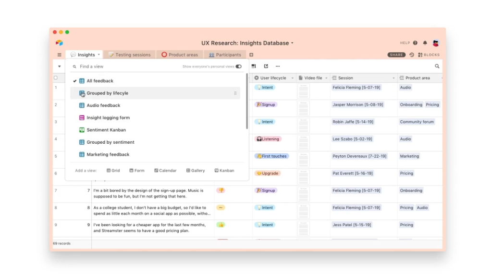Click the search magnifier icon
This screenshot has height=276, width=492.
click(x=437, y=66)
